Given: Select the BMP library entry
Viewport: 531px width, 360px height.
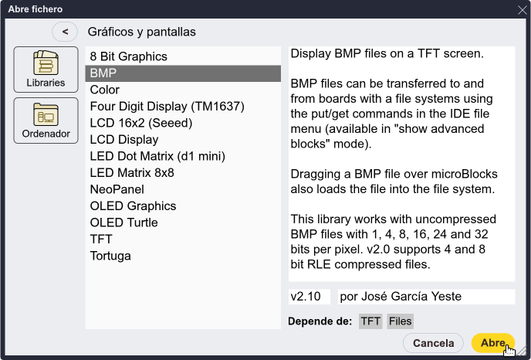Looking at the screenshot, I should point(183,73).
